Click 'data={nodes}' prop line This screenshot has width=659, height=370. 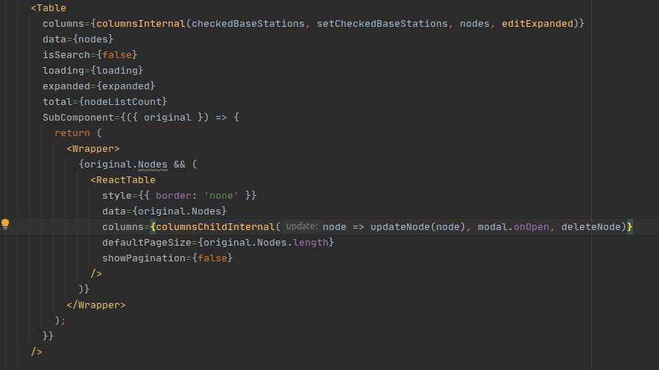coord(78,39)
